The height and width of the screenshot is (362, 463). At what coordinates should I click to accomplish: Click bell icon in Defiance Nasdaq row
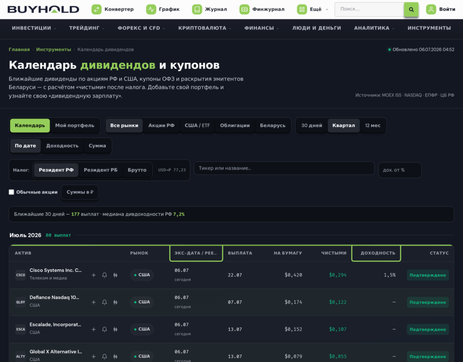click(x=104, y=302)
